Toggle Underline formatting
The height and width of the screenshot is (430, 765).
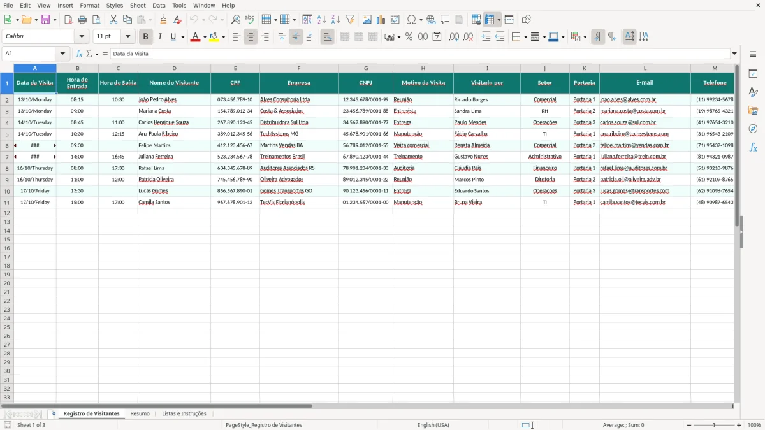click(173, 37)
